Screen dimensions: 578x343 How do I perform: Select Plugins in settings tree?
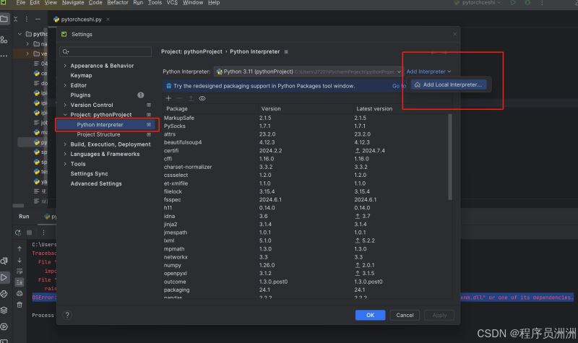(x=80, y=95)
